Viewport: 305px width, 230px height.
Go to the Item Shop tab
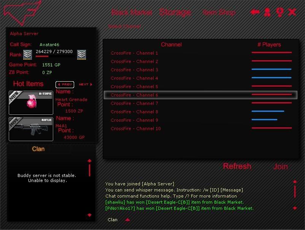click(x=219, y=13)
